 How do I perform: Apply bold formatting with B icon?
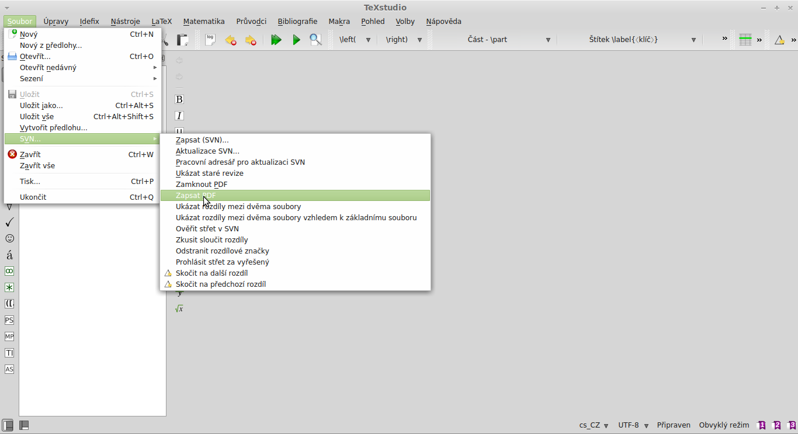(x=179, y=99)
